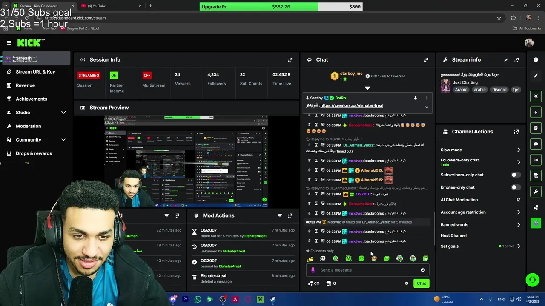Open the green headset support button
545x306 pixels.
point(532,280)
